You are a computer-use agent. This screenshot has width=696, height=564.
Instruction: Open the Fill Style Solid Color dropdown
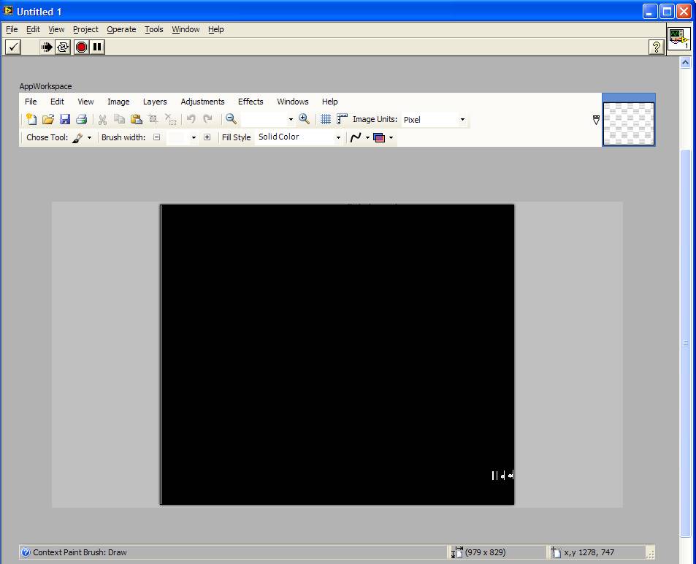tap(337, 137)
